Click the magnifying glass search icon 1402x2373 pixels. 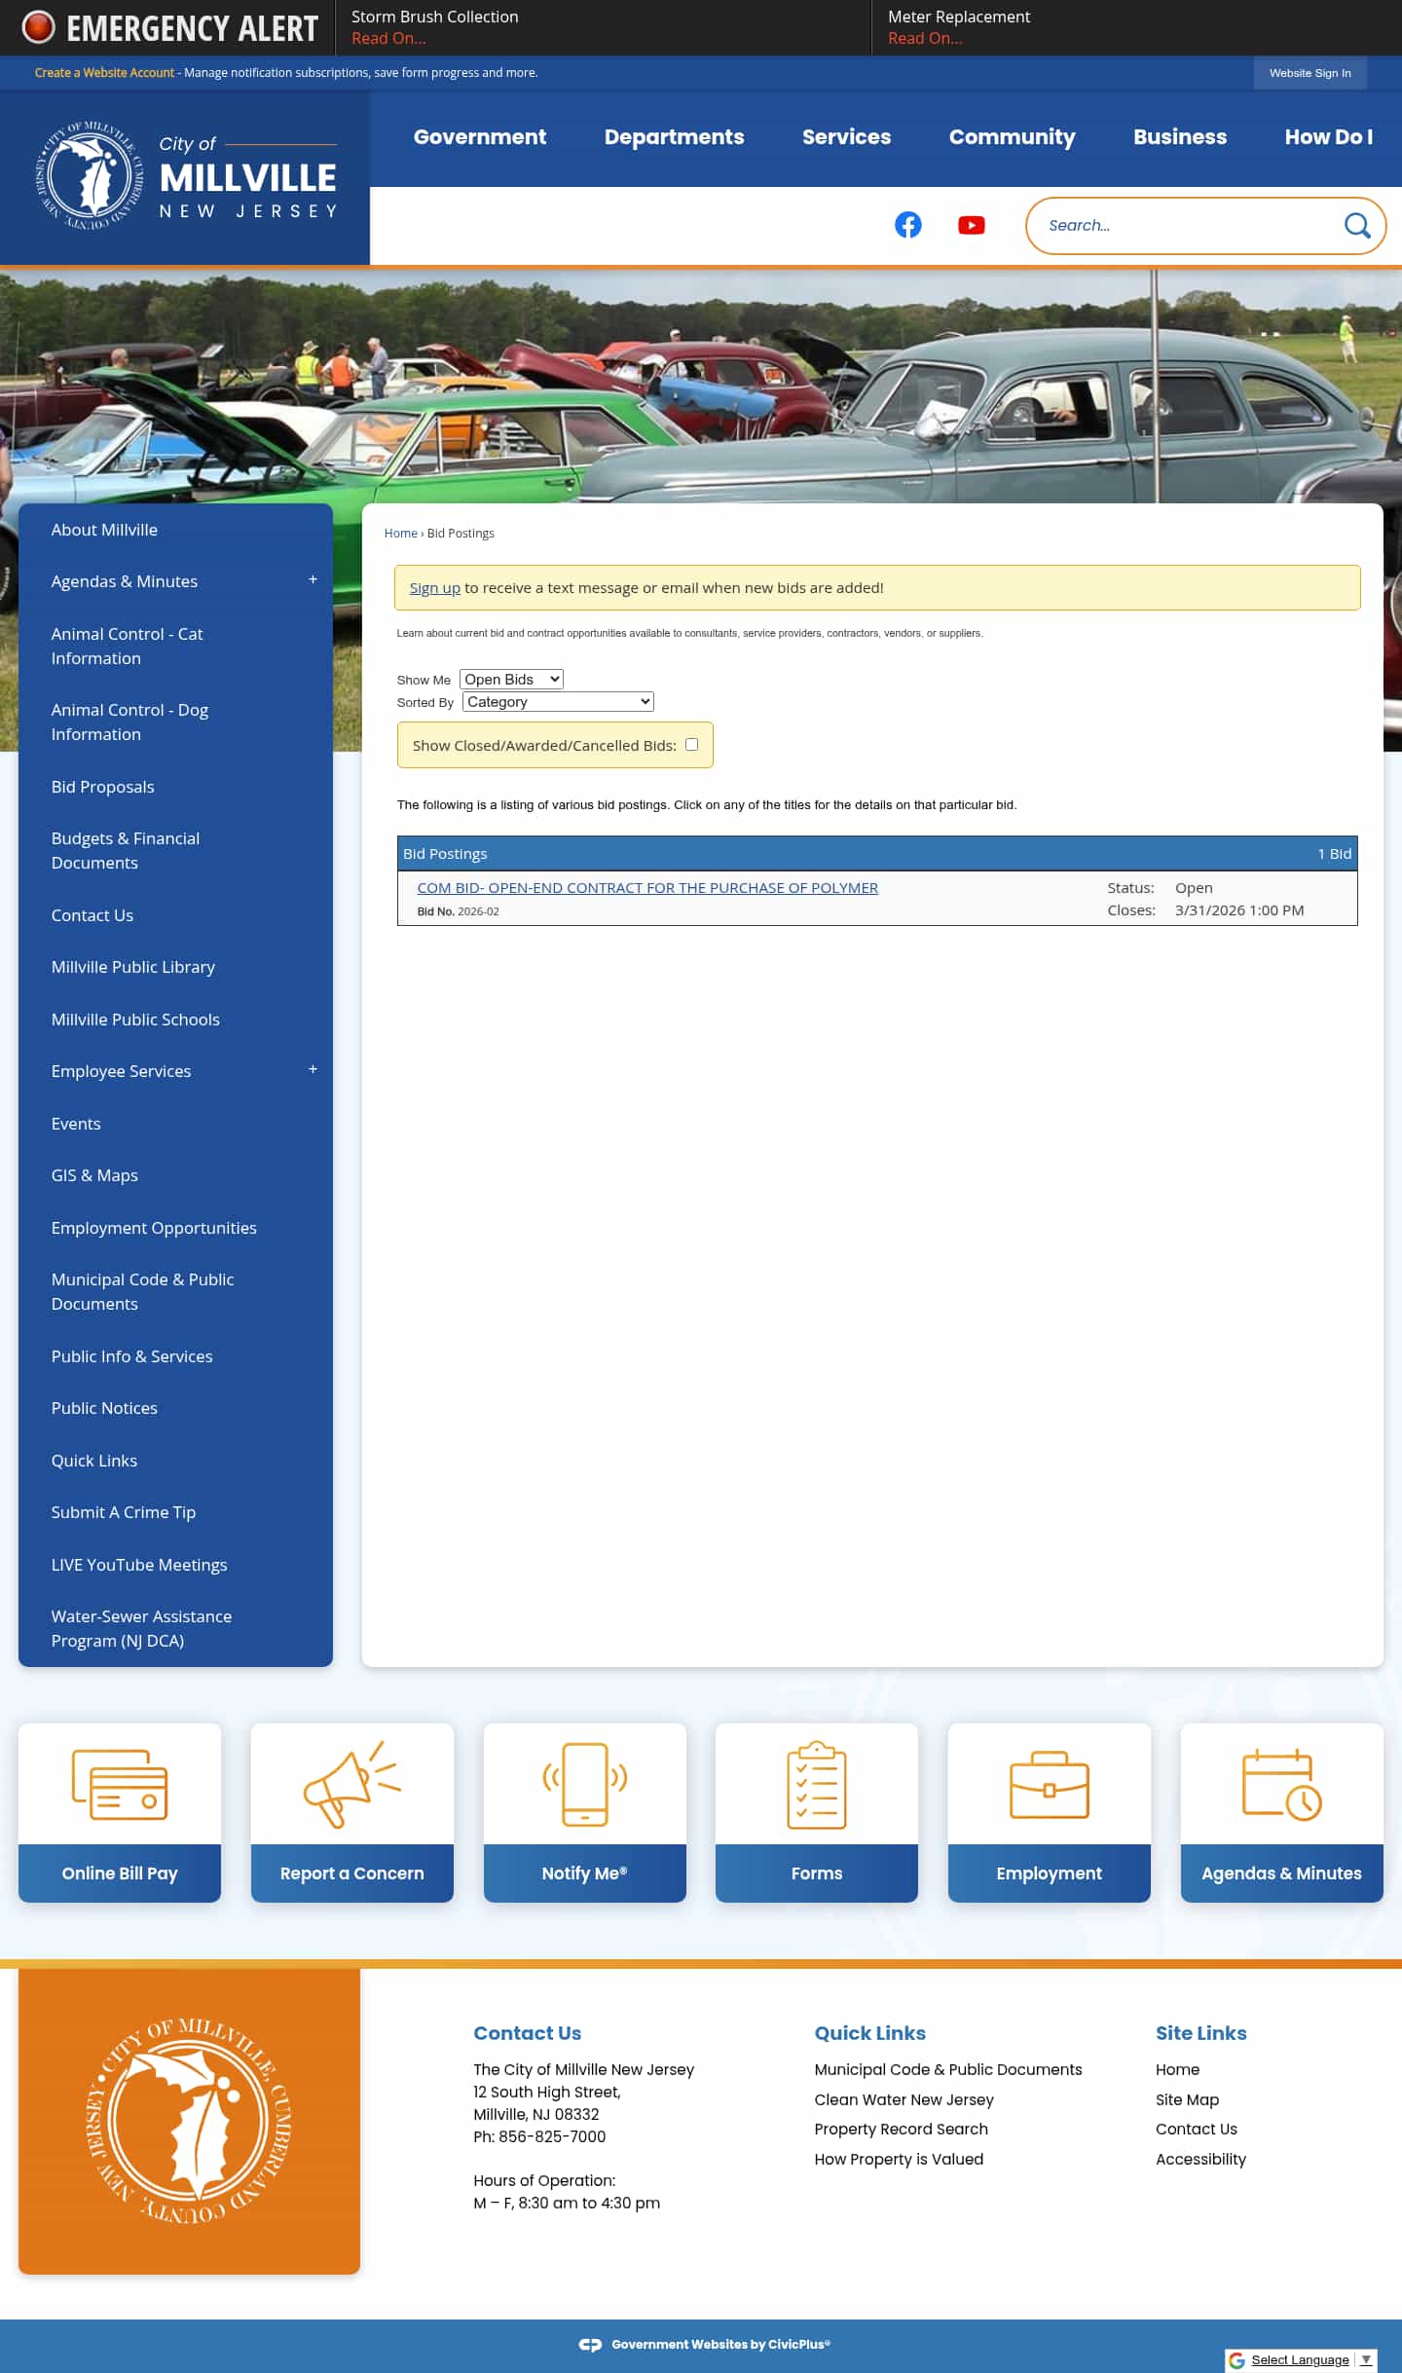click(x=1356, y=226)
